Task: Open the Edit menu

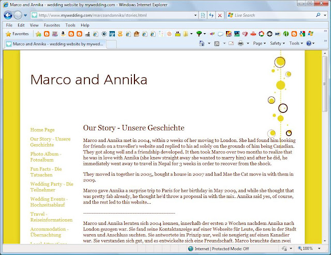Action: 21,25
